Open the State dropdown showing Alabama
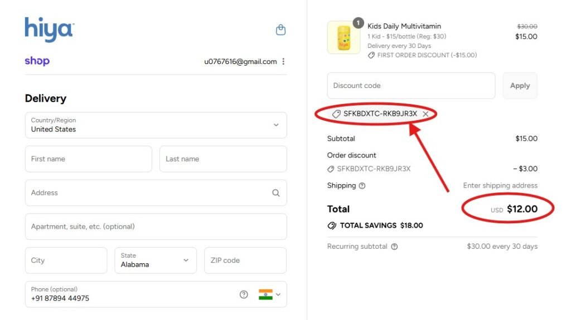The image size is (571, 320). click(156, 260)
